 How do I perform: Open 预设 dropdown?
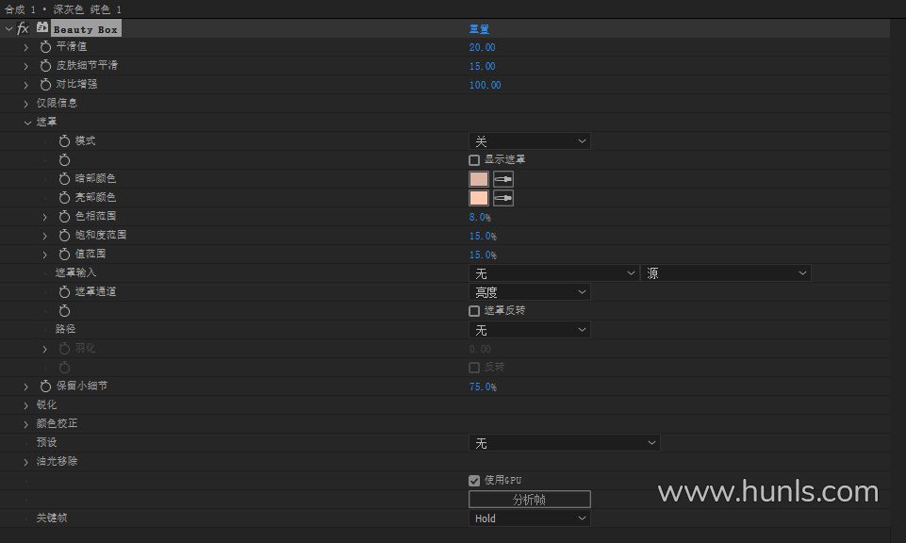[x=564, y=443]
